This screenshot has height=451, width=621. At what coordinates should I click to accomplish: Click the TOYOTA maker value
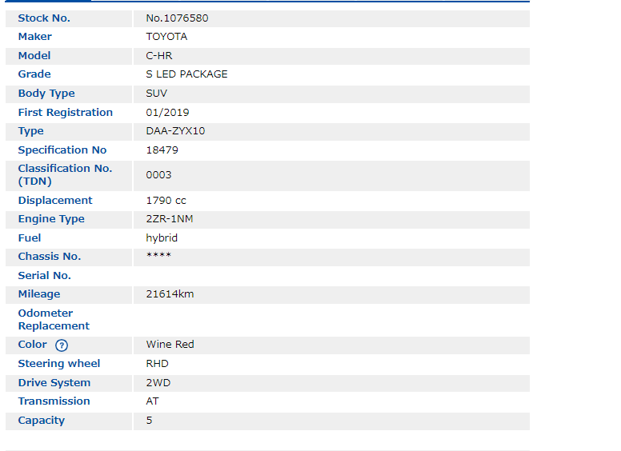coord(166,37)
